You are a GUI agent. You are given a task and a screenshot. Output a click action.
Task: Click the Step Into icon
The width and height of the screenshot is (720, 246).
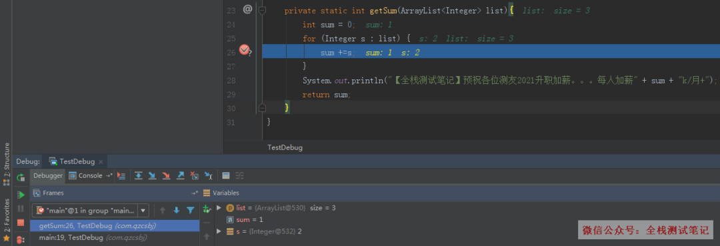coord(152,175)
